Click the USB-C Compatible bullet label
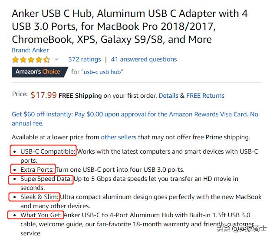273x238 pixels. (48, 151)
